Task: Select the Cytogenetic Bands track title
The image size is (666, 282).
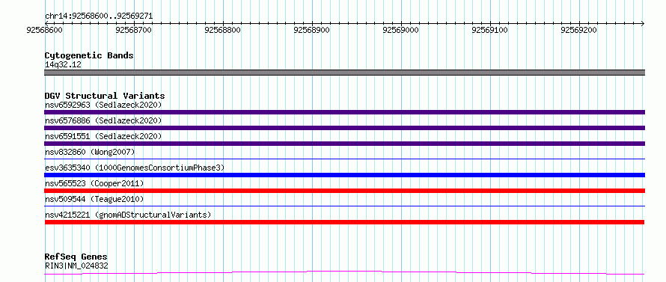Action: pyautogui.click(x=89, y=55)
